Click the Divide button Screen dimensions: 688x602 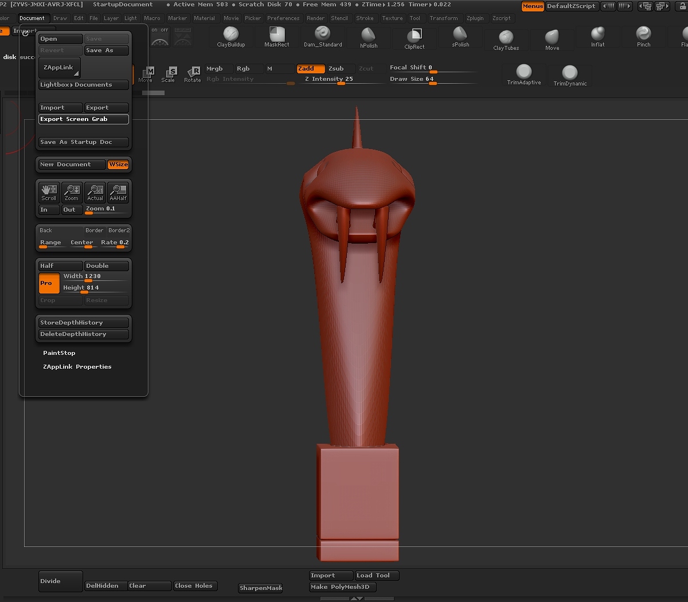pyautogui.click(x=61, y=581)
